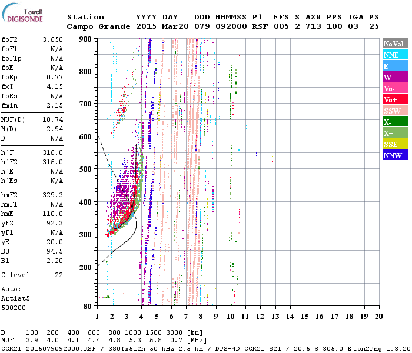Click the P1 value RSF

260,26
